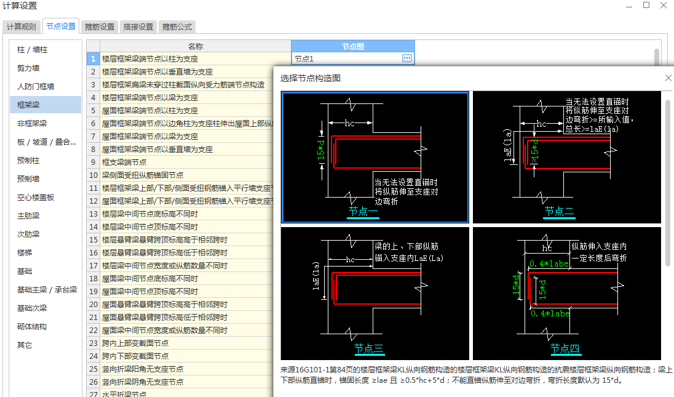The width and height of the screenshot is (674, 397).
Task: Select 预制柱 category
Action: [46, 161]
